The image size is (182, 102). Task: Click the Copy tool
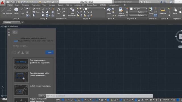pos(36,12)
